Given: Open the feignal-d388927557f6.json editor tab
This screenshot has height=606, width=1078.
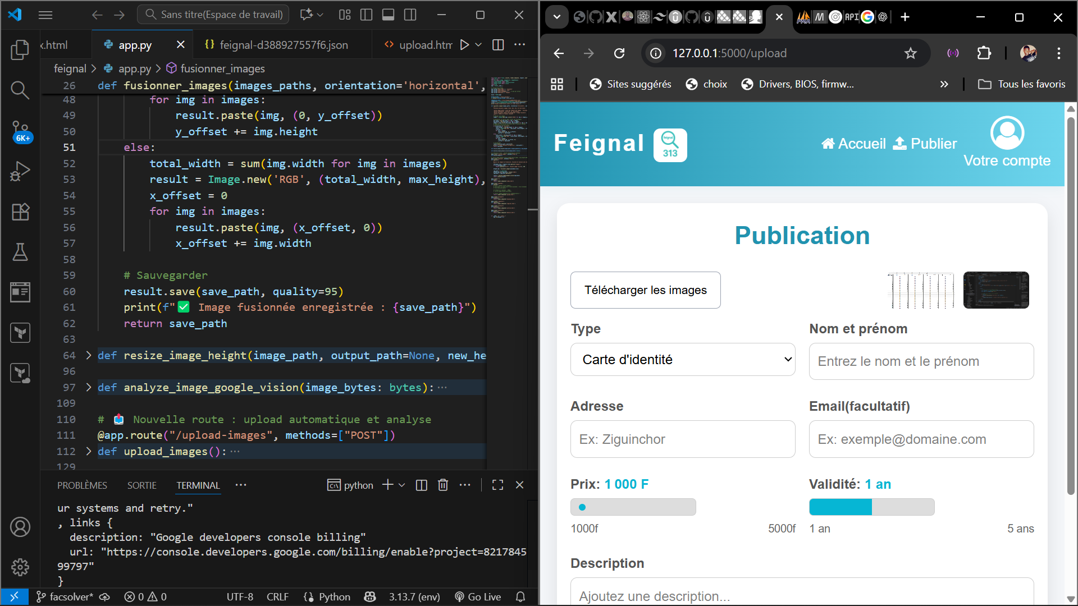Looking at the screenshot, I should [283, 45].
